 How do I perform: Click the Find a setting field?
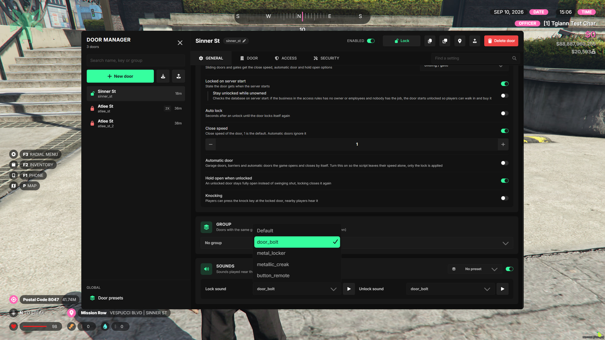(x=476, y=58)
